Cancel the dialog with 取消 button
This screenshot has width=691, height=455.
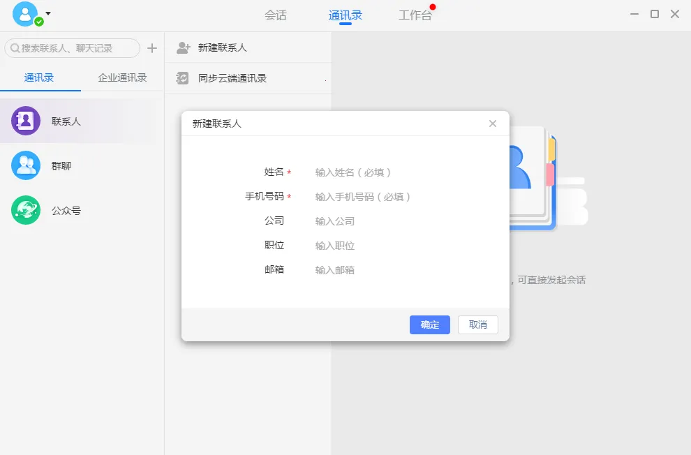click(x=477, y=325)
